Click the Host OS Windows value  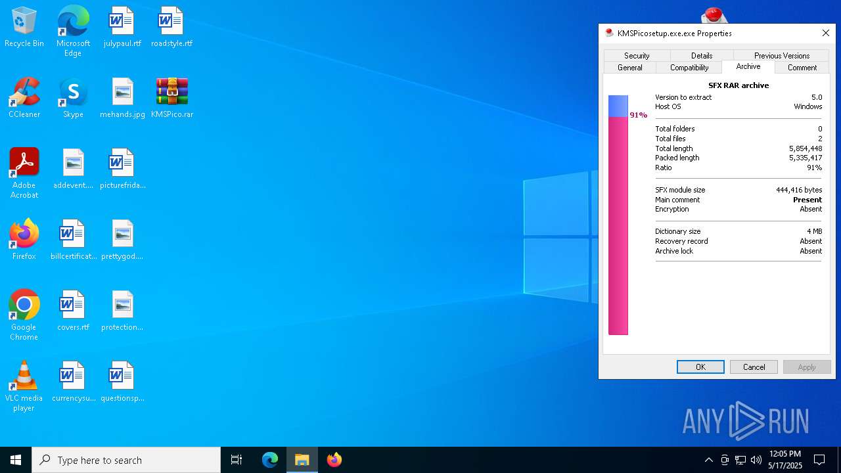(x=808, y=106)
